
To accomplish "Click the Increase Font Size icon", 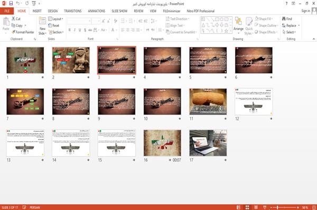I will click(x=104, y=21).
